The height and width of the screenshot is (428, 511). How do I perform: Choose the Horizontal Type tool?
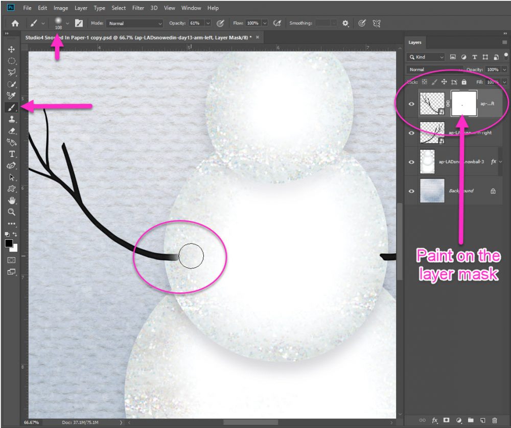click(11, 154)
